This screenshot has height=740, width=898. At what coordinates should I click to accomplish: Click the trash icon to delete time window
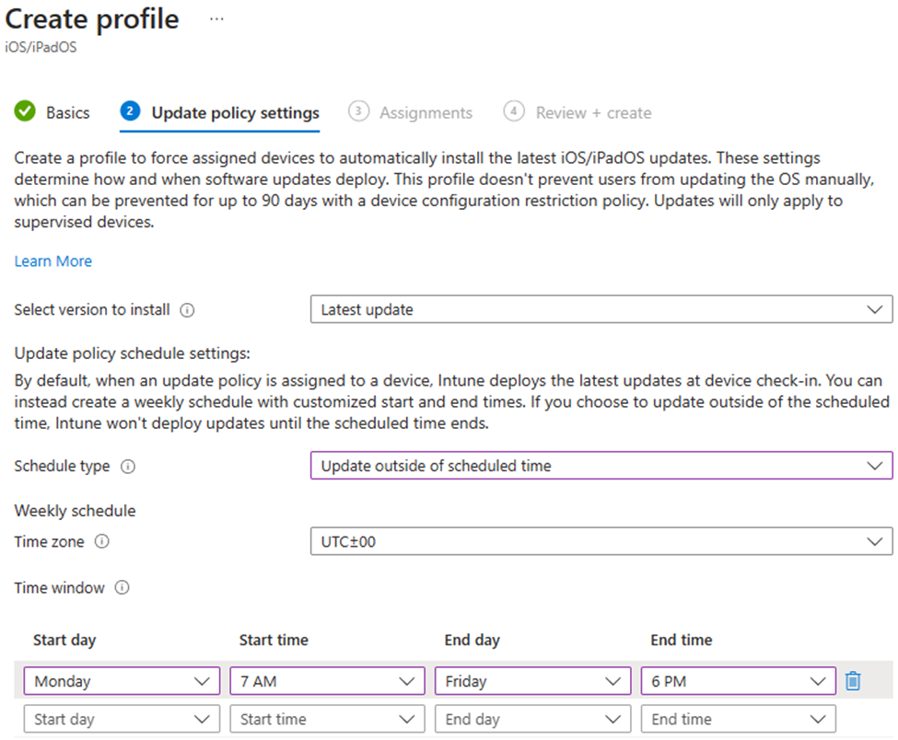coord(853,681)
